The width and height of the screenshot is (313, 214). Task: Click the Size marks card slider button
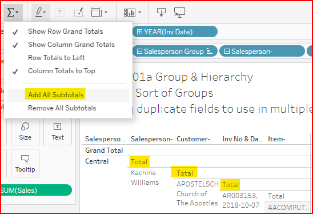[x=25, y=132]
